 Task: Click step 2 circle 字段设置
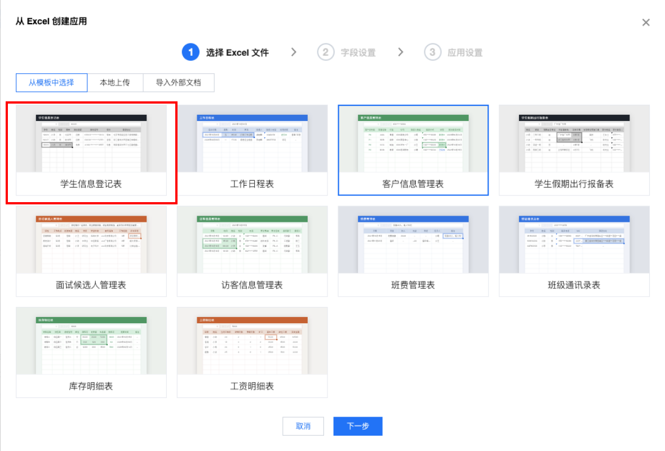325,52
